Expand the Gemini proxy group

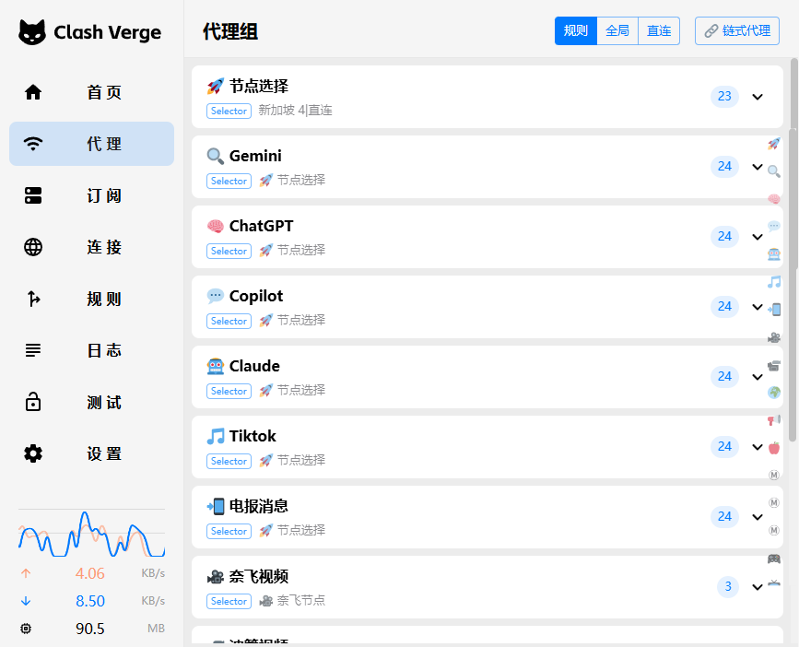pos(758,167)
